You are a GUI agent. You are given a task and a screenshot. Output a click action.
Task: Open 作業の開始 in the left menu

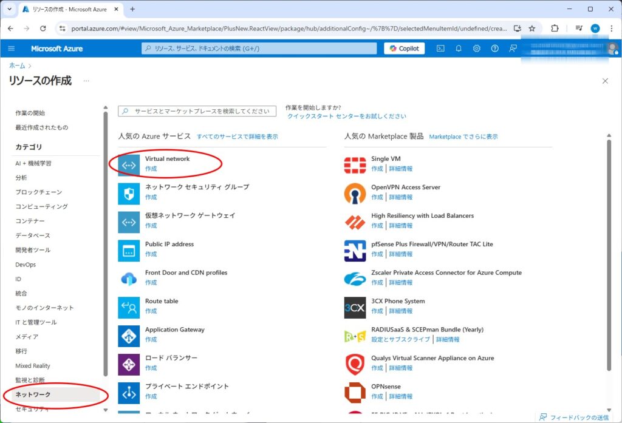click(30, 113)
